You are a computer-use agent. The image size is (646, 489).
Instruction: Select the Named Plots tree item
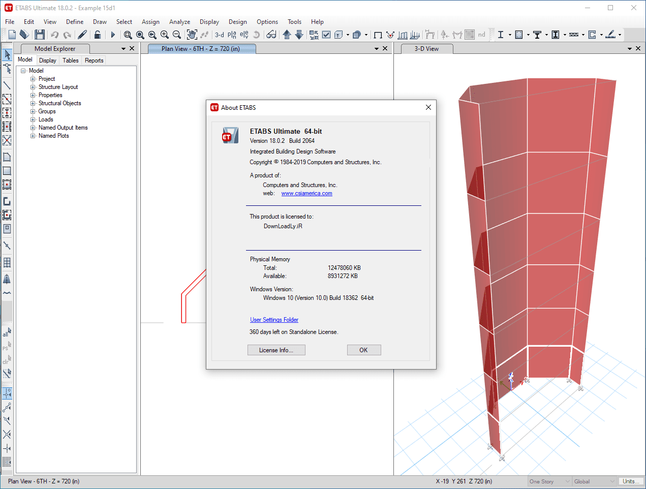[x=54, y=136]
